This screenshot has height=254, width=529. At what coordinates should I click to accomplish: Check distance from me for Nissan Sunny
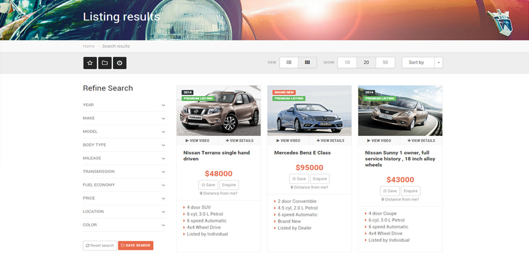click(x=401, y=200)
